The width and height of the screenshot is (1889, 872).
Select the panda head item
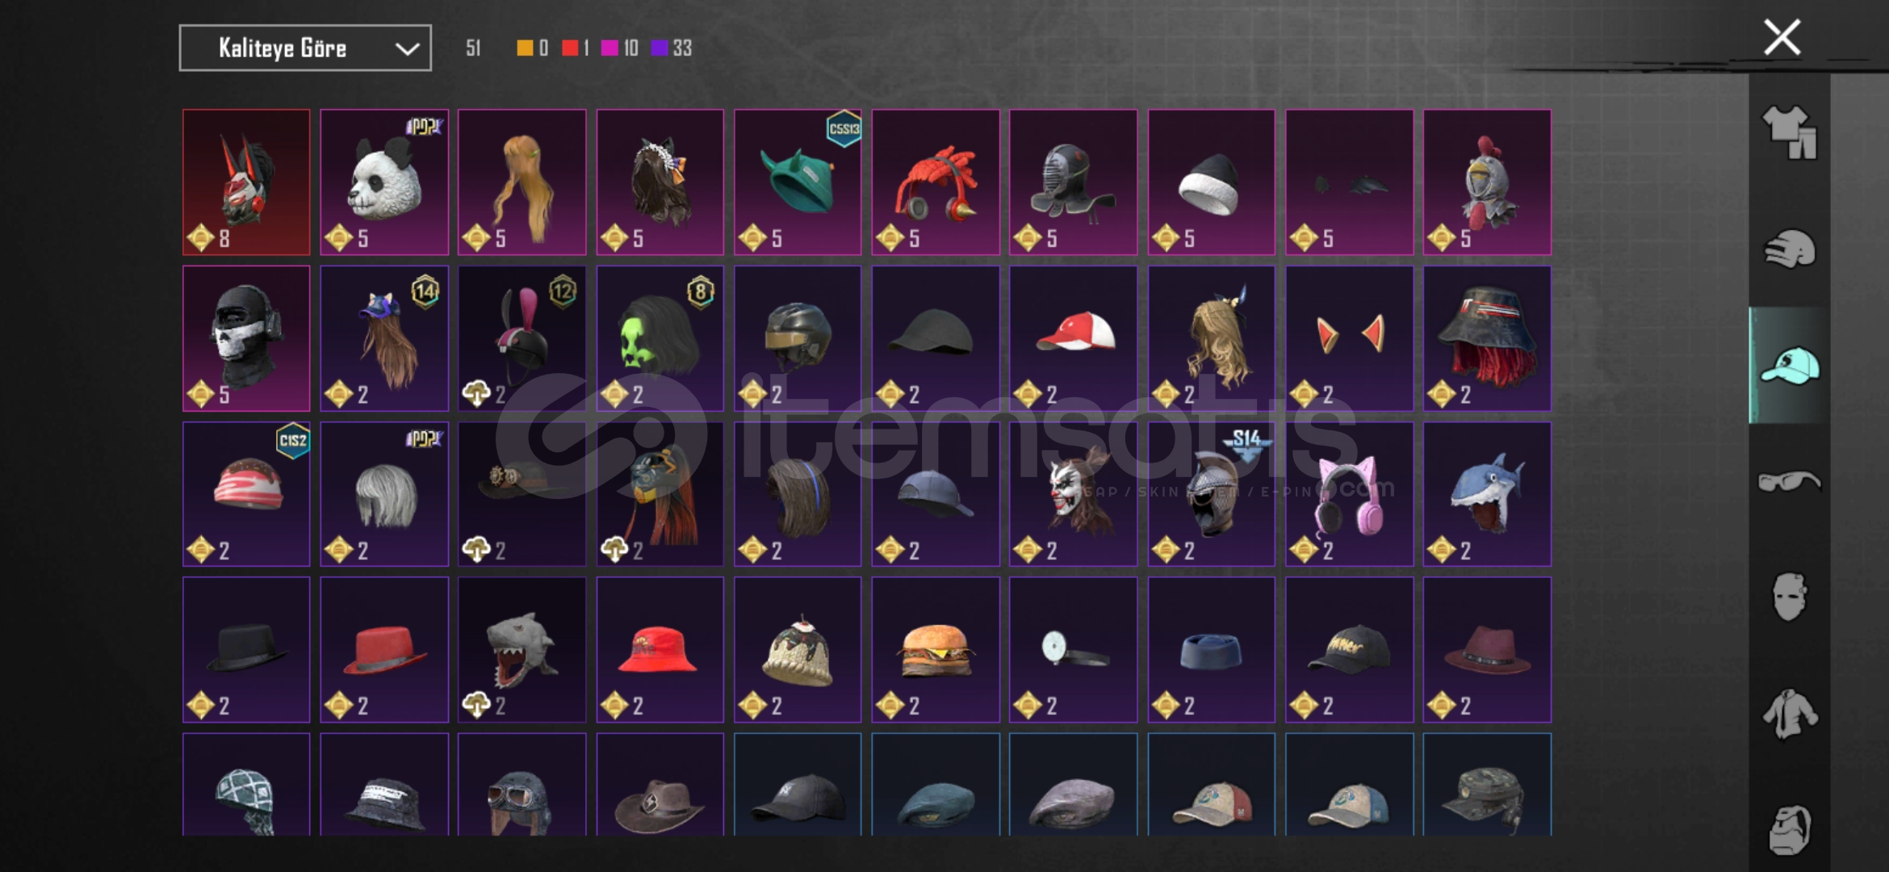384,182
